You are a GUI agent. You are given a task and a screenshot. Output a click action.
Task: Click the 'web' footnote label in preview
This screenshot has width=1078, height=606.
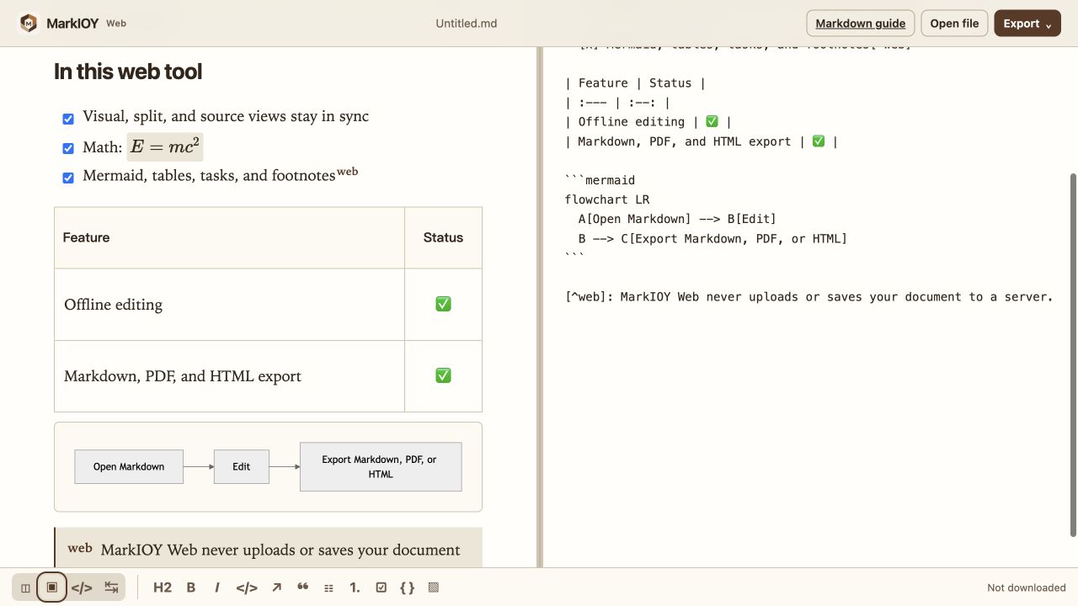click(x=80, y=548)
